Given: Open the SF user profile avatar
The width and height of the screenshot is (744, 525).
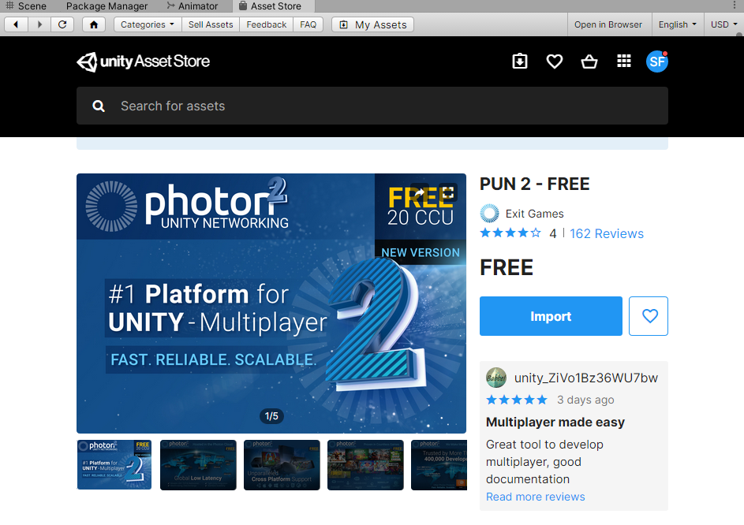Looking at the screenshot, I should [x=657, y=61].
